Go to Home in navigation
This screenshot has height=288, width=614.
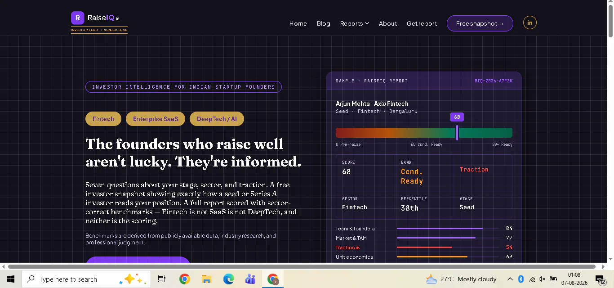click(x=298, y=23)
